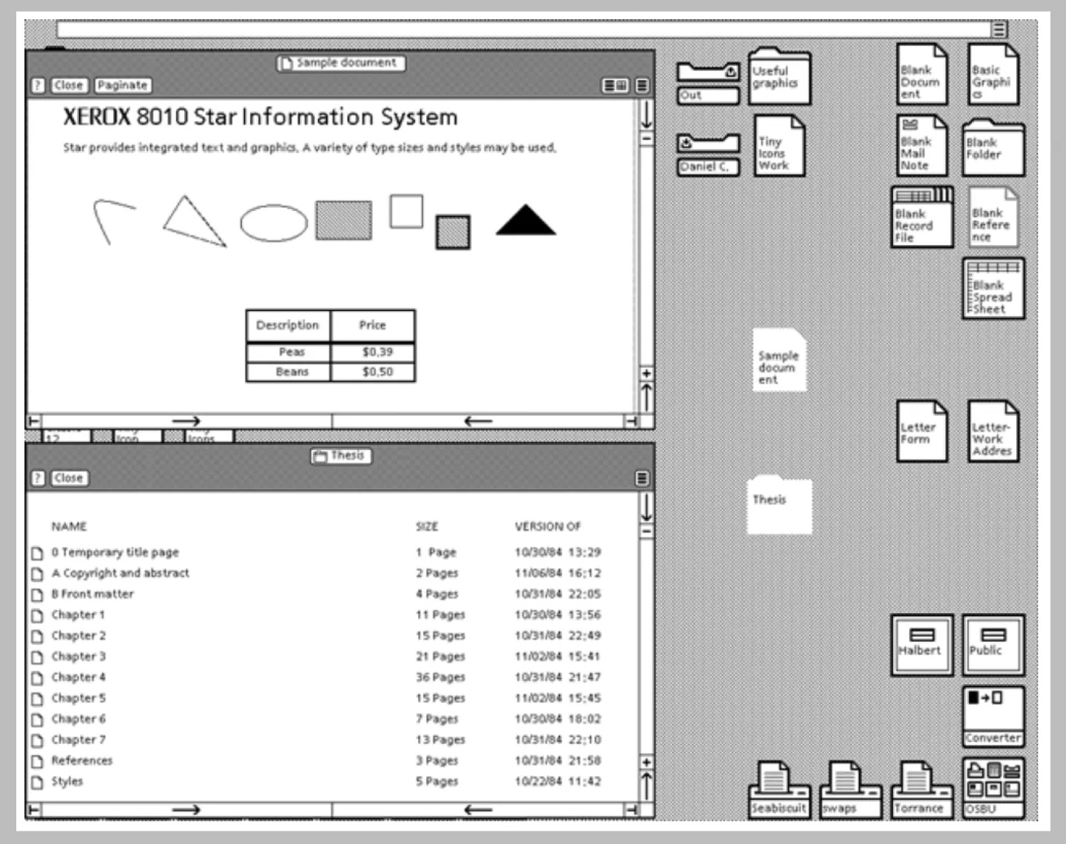Select the "Chapter 7" entry in Thesis

[x=317, y=740]
